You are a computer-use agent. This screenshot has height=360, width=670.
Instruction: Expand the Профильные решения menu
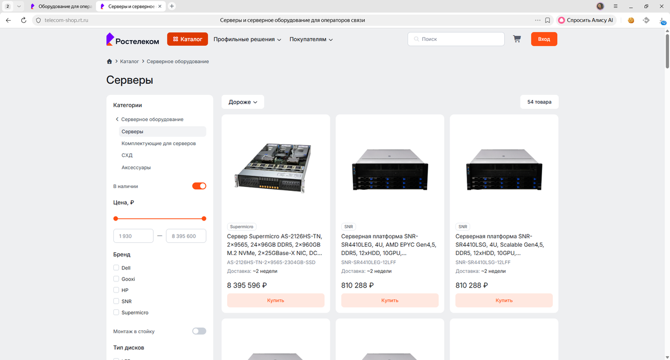247,39
